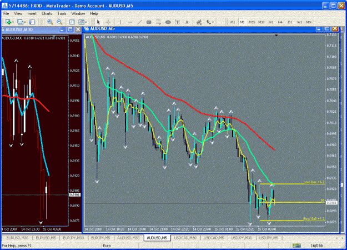Viewport: 347px width, 250px height.
Task: Click the MetaTrader application icon in title bar
Action: [4, 6]
